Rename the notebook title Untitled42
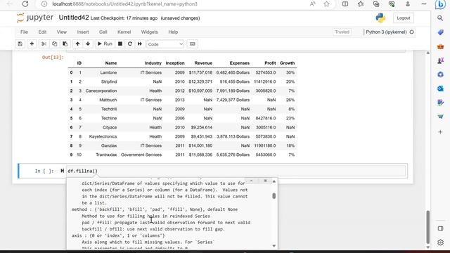450x253 pixels. pos(74,18)
